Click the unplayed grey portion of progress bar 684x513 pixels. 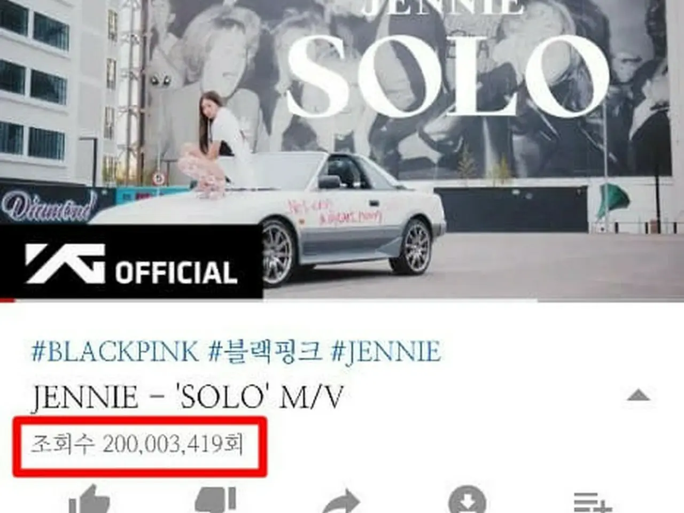[349, 300]
